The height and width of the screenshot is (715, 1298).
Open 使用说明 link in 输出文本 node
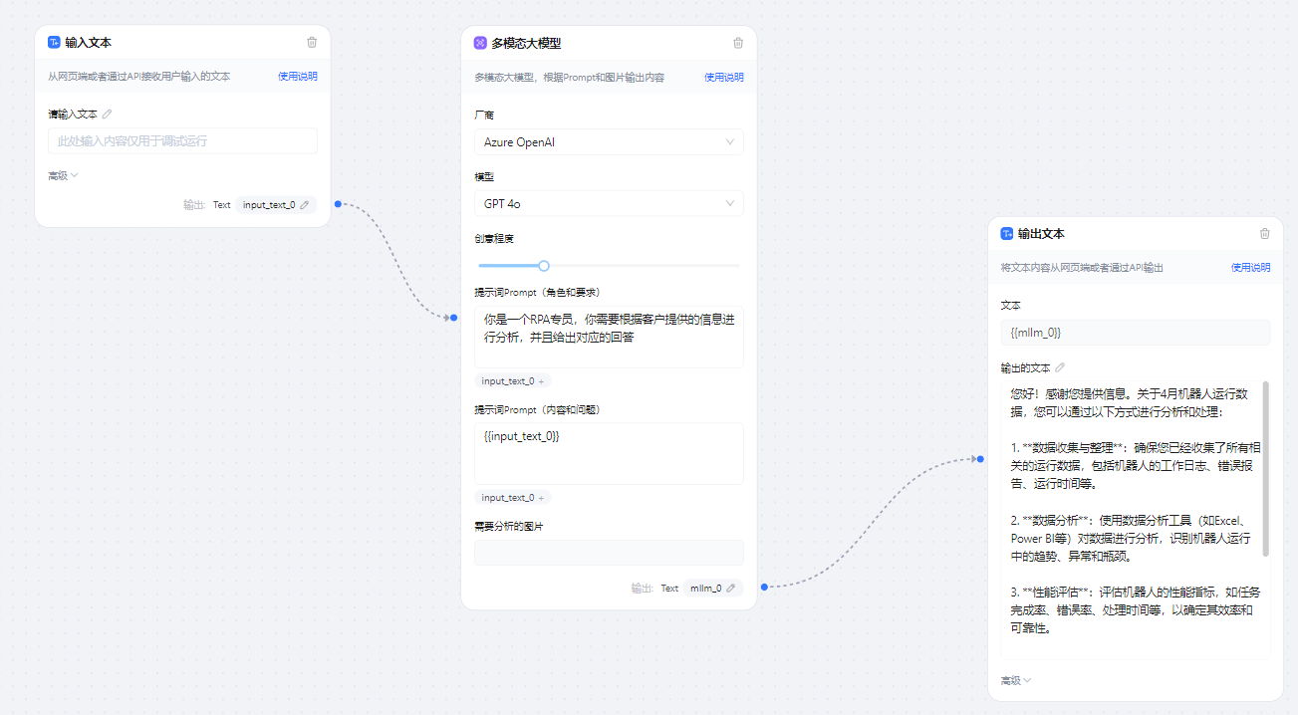click(1250, 268)
